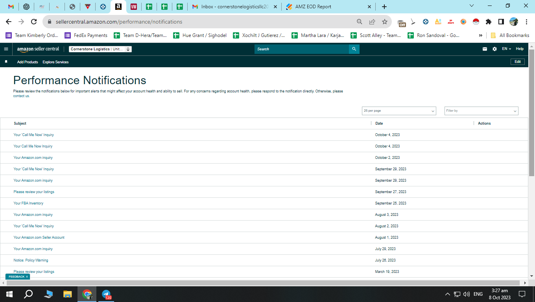
Task: Click the Edit button
Action: (x=518, y=62)
